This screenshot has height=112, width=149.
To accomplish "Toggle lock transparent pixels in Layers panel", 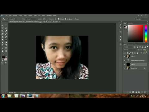I will (x=128, y=53).
